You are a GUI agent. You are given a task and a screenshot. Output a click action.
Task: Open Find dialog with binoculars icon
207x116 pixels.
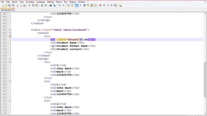[x=50, y=5]
